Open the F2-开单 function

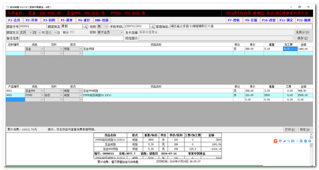(x=32, y=20)
